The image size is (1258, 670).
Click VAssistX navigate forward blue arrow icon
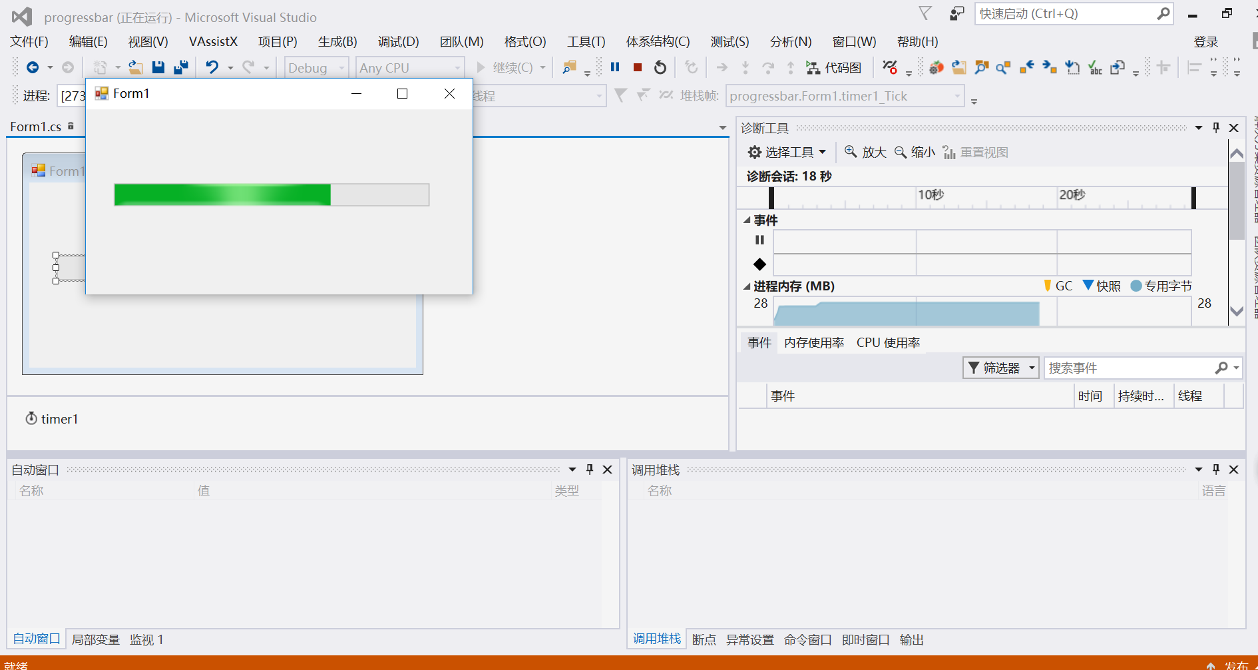[1050, 67]
